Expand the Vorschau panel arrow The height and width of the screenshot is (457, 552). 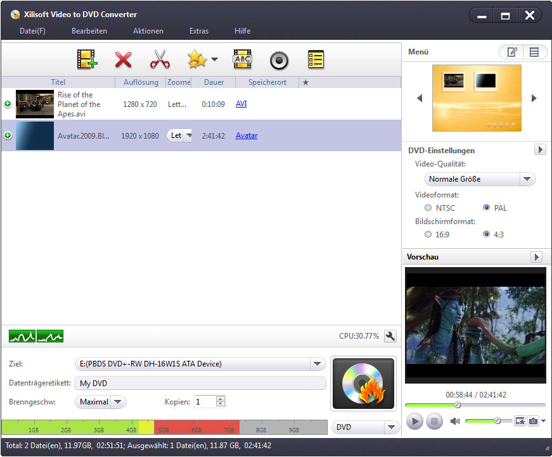[x=536, y=257]
